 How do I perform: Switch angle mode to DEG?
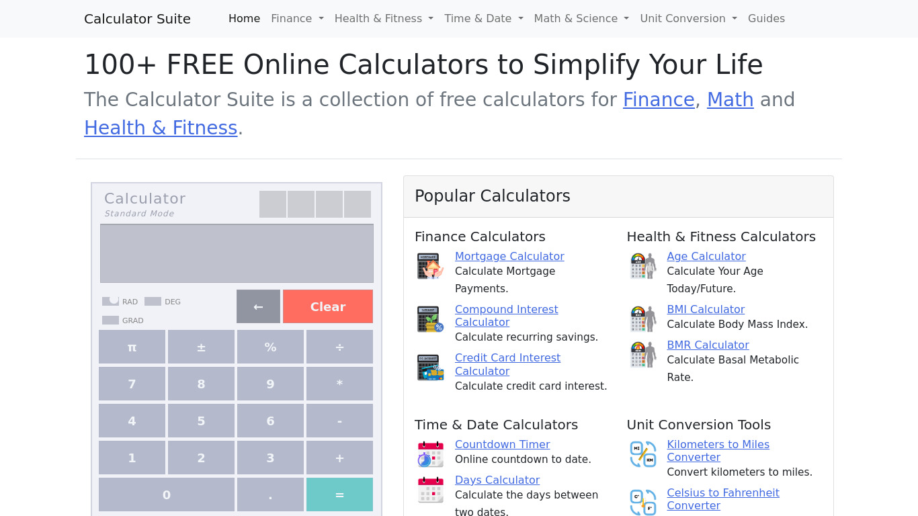pyautogui.click(x=153, y=302)
